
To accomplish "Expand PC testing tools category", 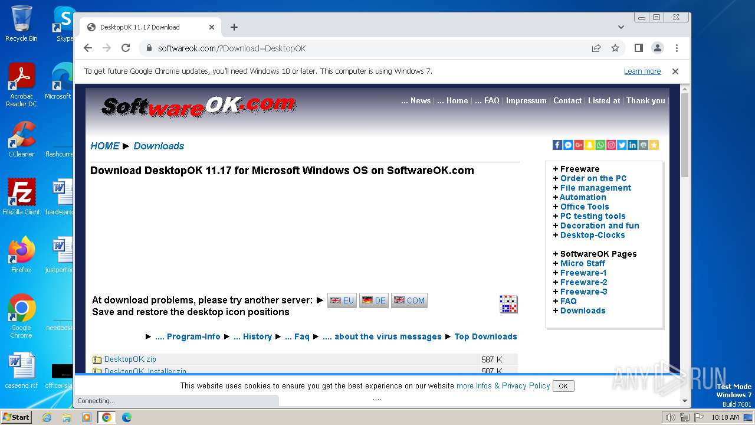I will coord(593,216).
